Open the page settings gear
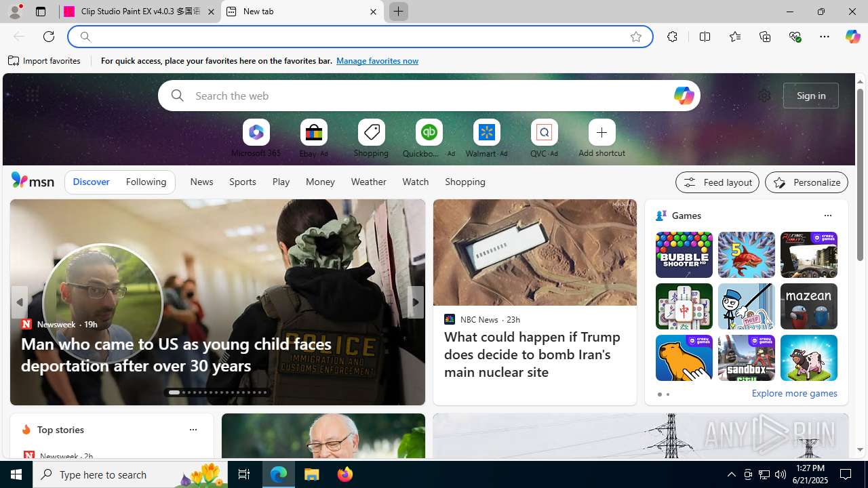 [x=764, y=96]
